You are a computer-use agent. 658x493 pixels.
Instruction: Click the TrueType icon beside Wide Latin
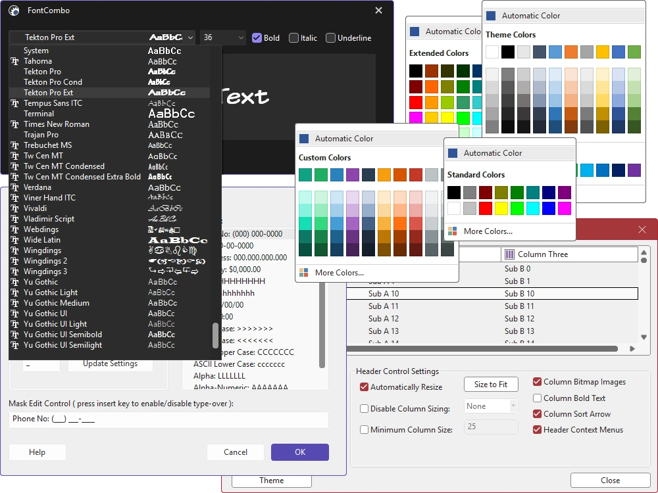click(x=14, y=240)
